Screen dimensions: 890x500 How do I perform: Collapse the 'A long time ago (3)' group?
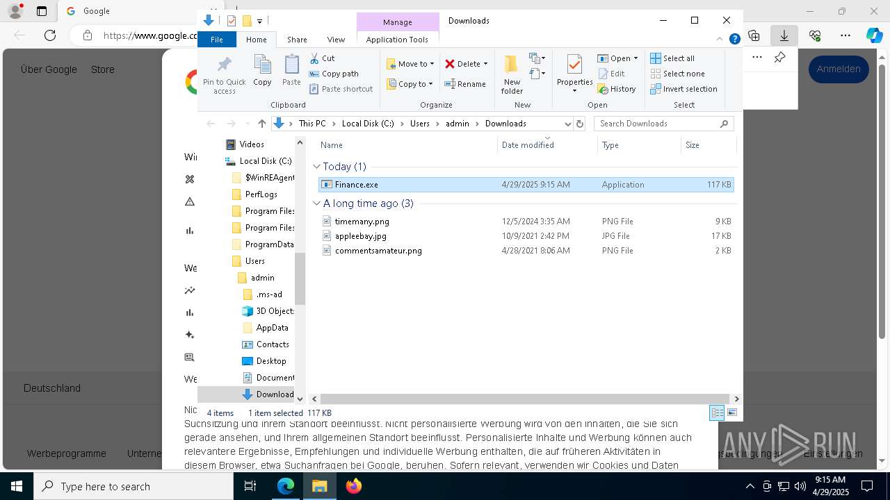coord(316,203)
